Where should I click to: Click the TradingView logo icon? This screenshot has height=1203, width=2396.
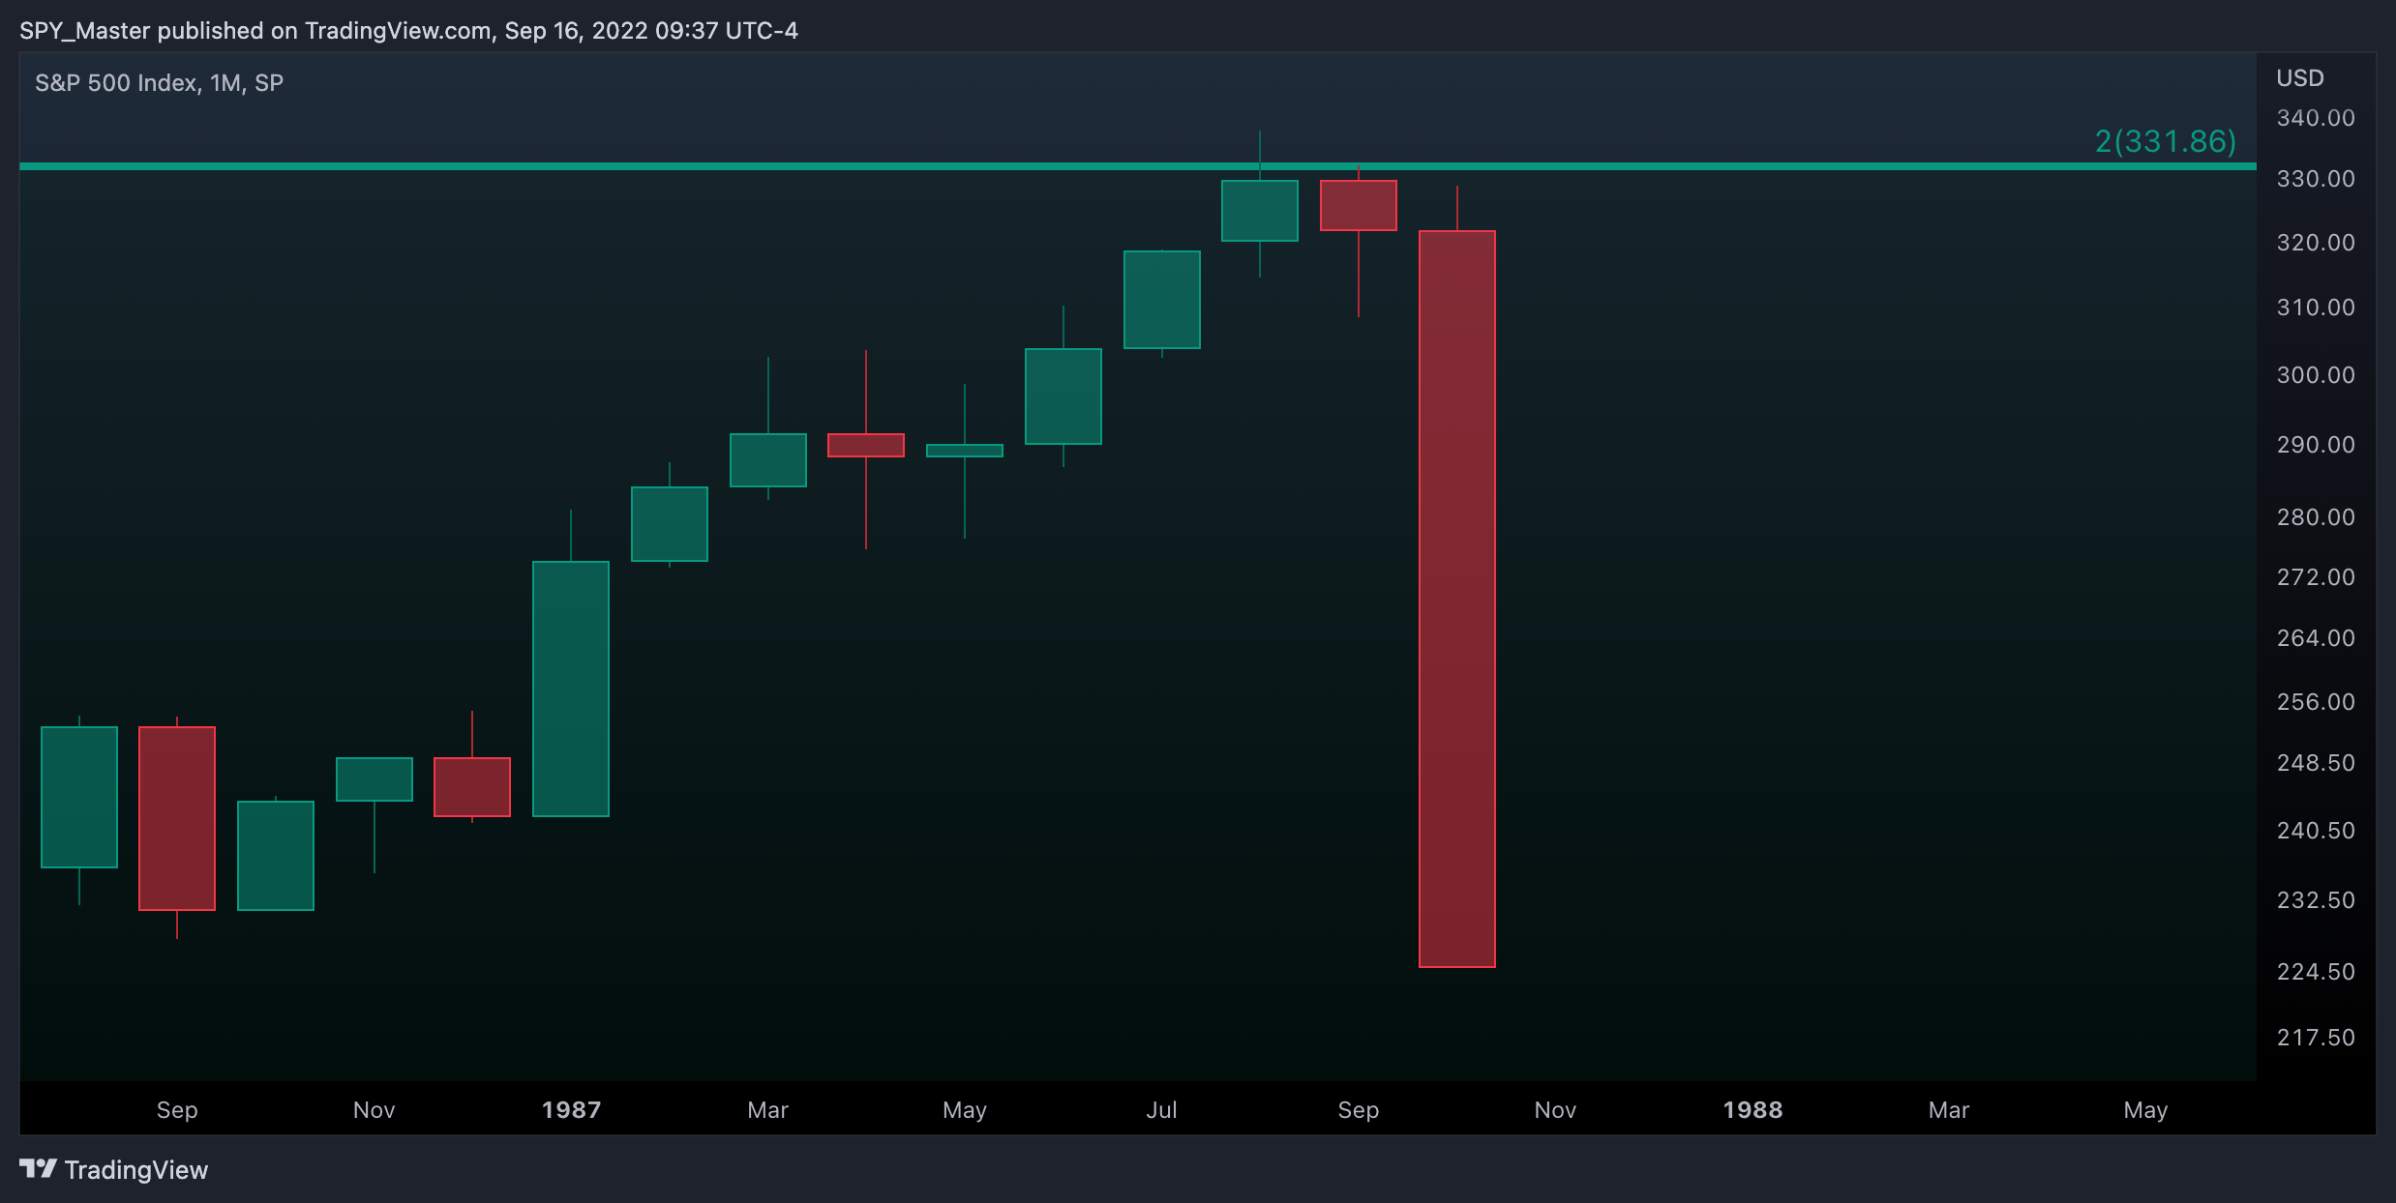point(38,1169)
